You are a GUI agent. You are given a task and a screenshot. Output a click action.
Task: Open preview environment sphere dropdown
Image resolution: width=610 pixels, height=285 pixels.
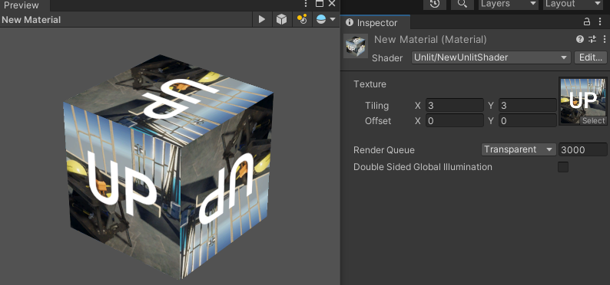(x=326, y=19)
